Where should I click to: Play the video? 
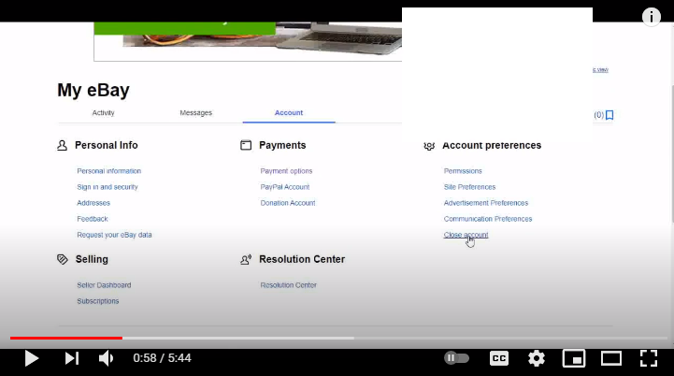(x=32, y=358)
